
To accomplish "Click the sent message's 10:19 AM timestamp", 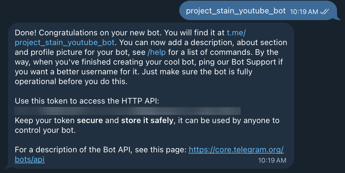I will (304, 12).
